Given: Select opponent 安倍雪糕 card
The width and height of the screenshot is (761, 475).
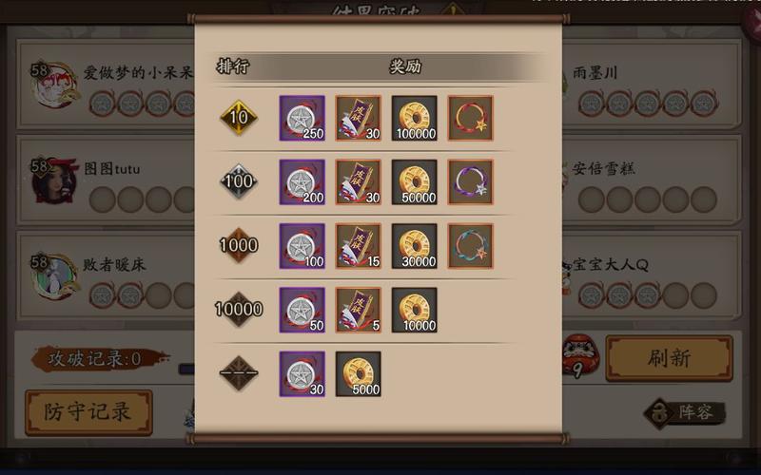Looking at the screenshot, I should (652, 180).
